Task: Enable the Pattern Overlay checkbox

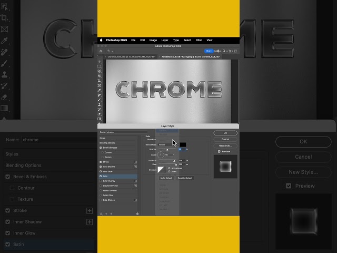Action: (101, 190)
